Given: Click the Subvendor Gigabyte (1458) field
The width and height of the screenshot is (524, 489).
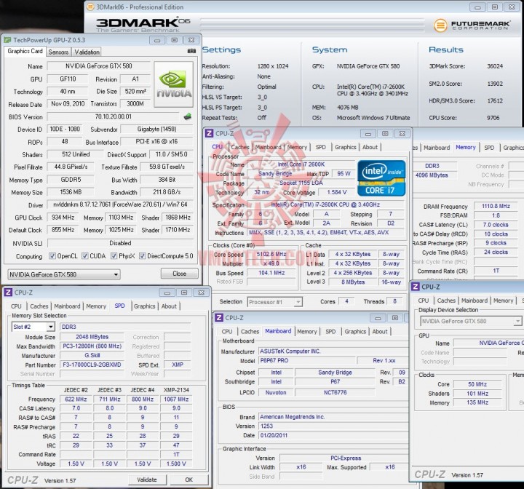Looking at the screenshot, I should click(156, 129).
